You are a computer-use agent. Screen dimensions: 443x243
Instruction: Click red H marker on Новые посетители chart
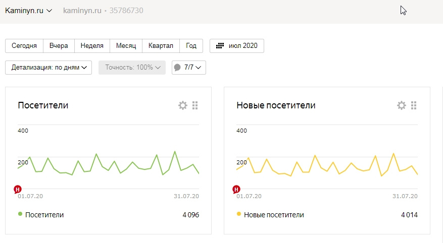click(x=236, y=189)
